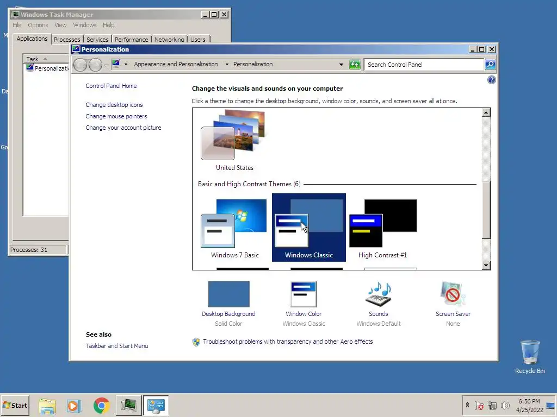Click the Search Control Panel field

tap(424, 65)
